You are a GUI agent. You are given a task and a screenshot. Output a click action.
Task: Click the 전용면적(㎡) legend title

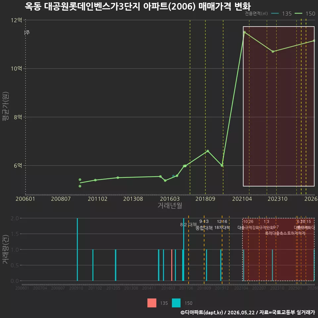point(256,14)
